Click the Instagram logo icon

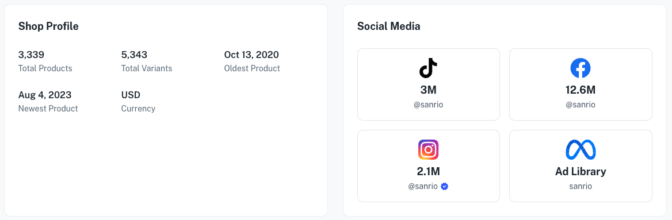(428, 150)
